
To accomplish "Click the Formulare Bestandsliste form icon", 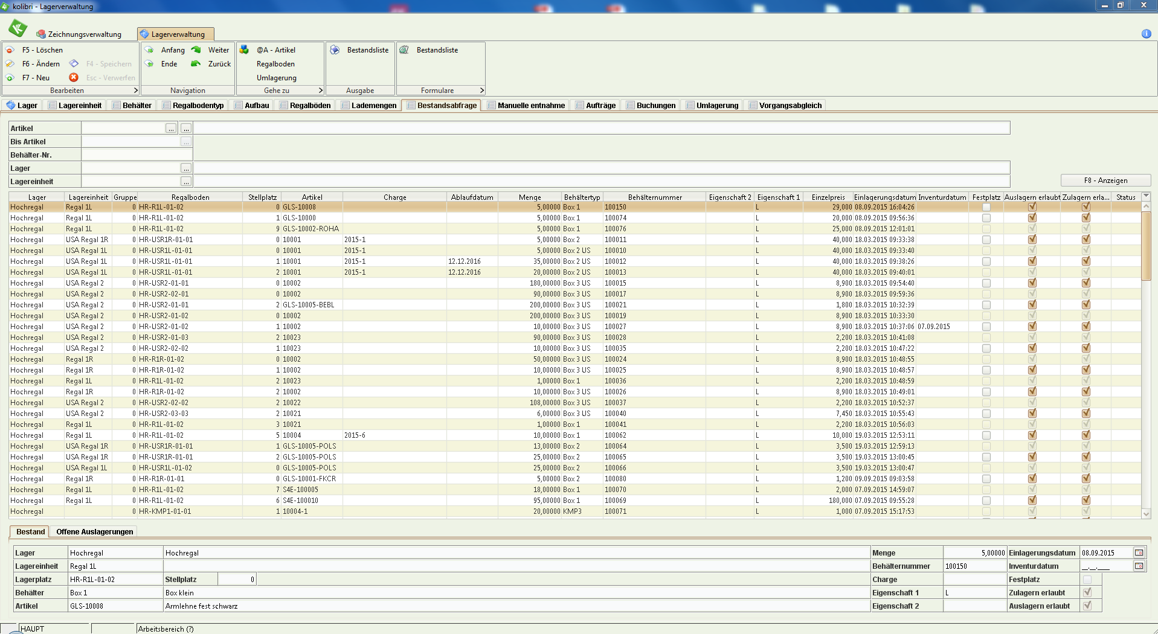I will (404, 50).
